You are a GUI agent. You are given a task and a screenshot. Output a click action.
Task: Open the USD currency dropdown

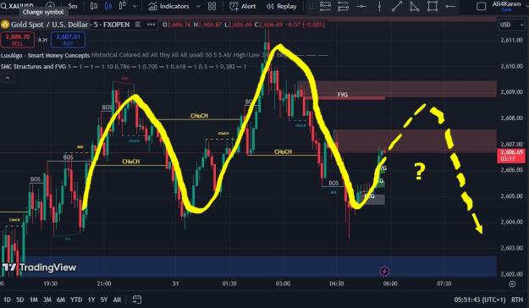(512, 25)
